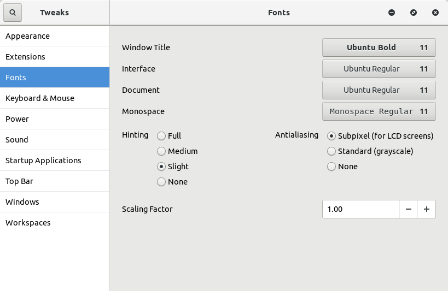448x291 pixels.
Task: Set antialiasing to None
Action: (x=331, y=167)
